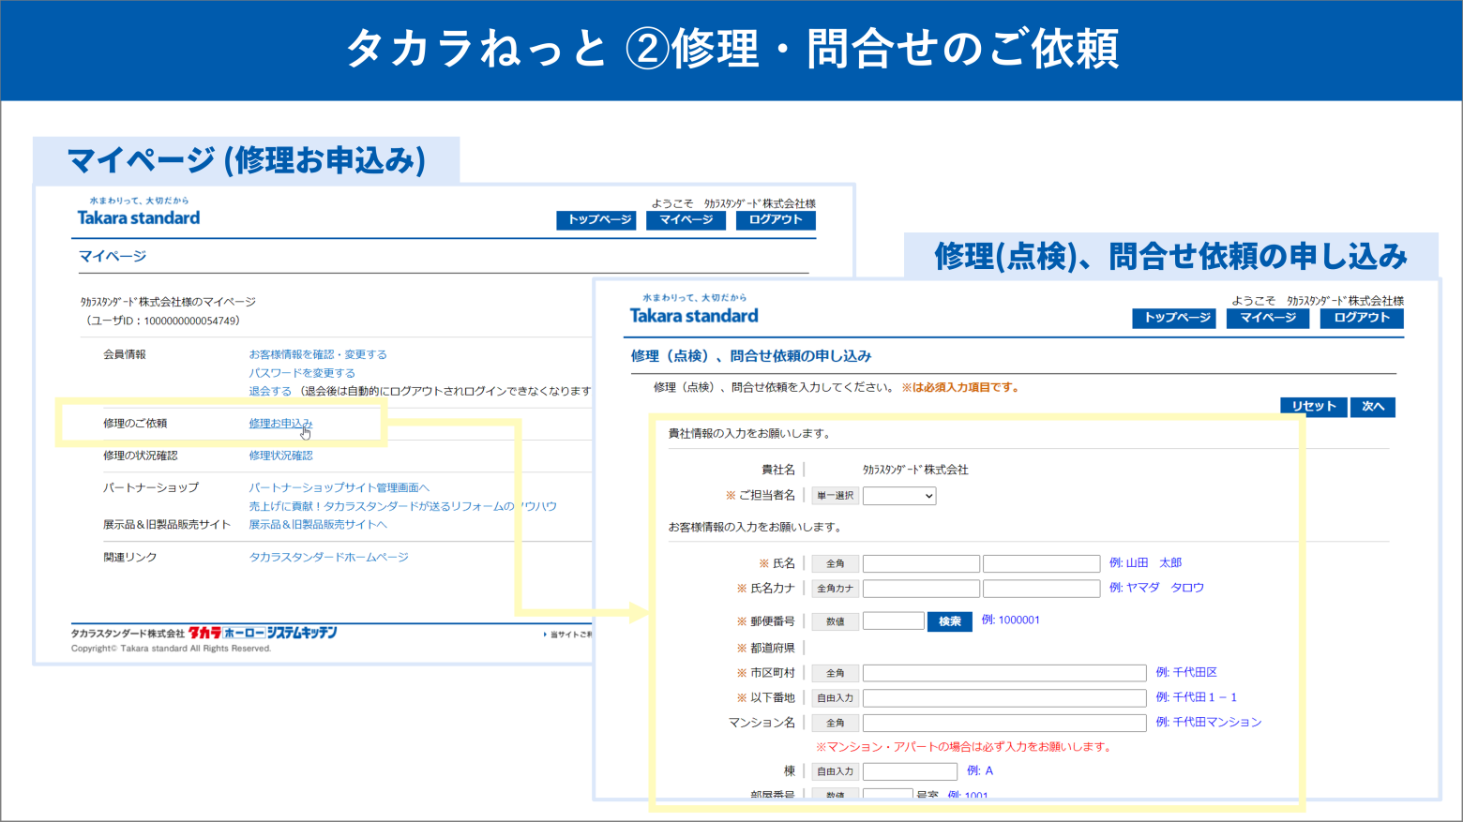Image resolution: width=1463 pixels, height=822 pixels.
Task: Click マンション名 input field
Action: 1004,723
